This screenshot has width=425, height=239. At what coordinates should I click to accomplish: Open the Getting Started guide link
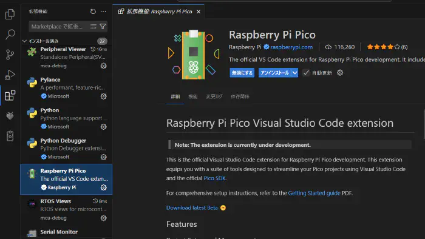[x=314, y=193]
